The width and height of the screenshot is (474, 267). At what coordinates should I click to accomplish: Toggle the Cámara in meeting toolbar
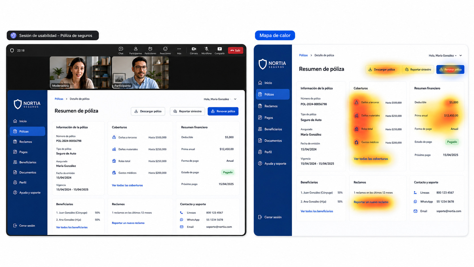194,51
